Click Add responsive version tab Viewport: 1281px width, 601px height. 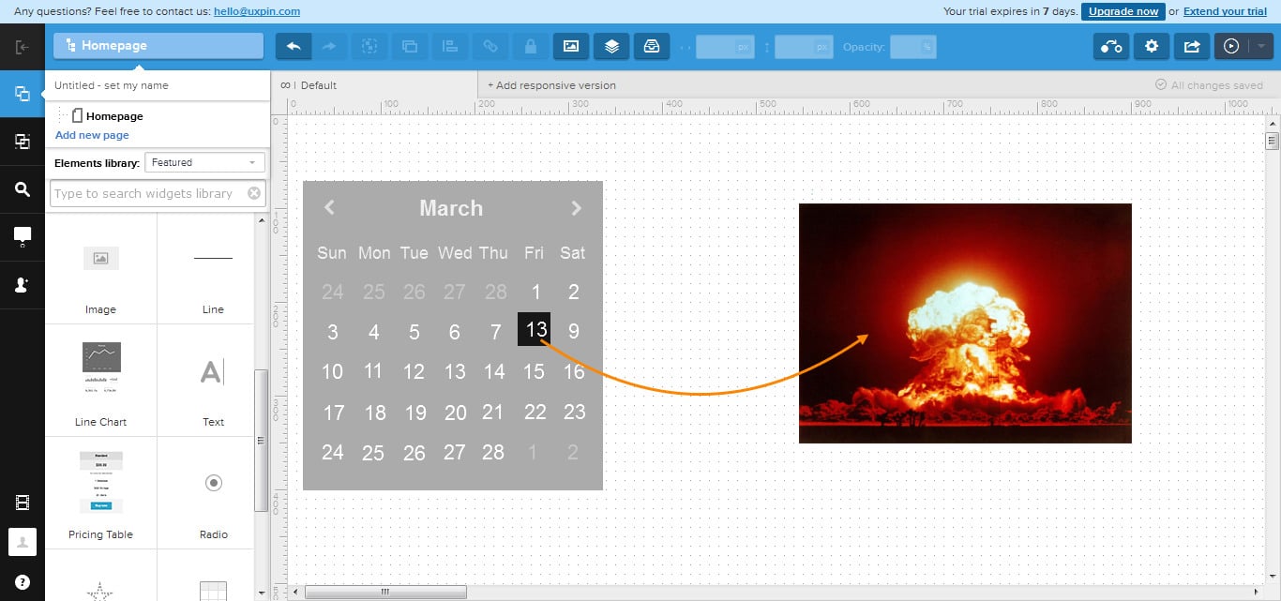(x=551, y=85)
